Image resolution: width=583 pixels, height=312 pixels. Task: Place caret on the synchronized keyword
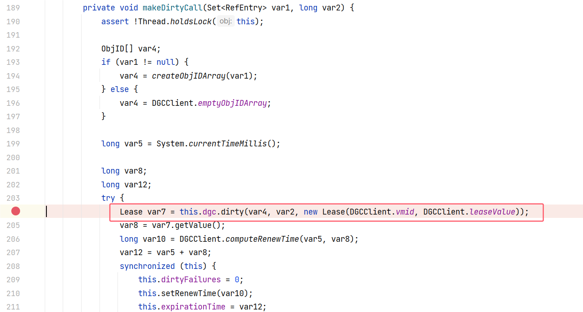(147, 266)
